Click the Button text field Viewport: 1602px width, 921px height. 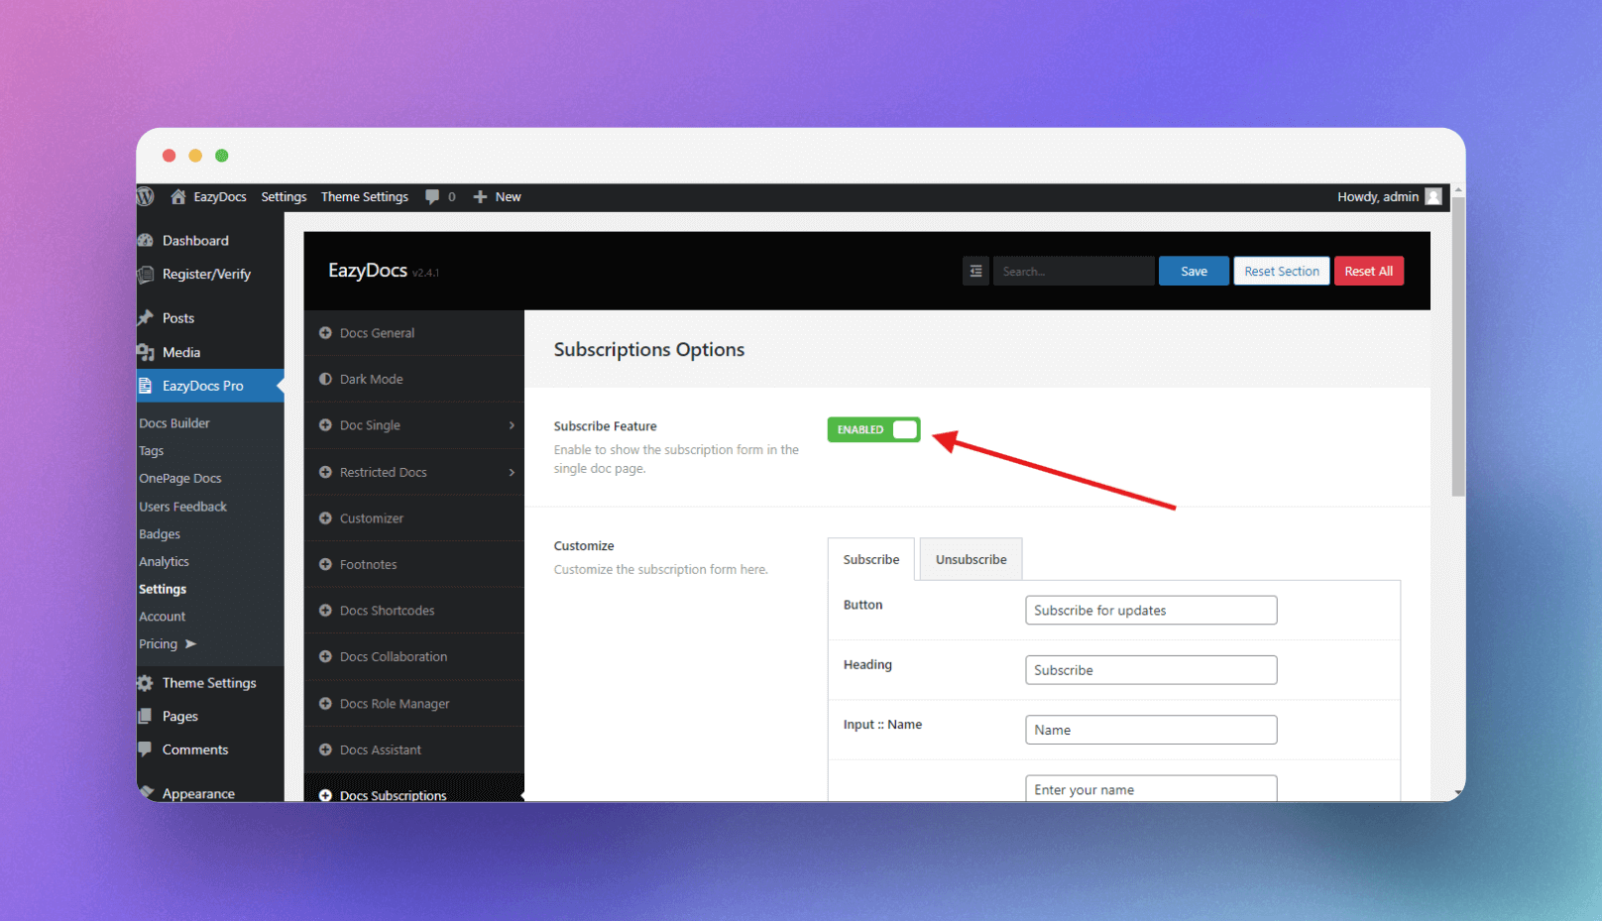(1151, 610)
